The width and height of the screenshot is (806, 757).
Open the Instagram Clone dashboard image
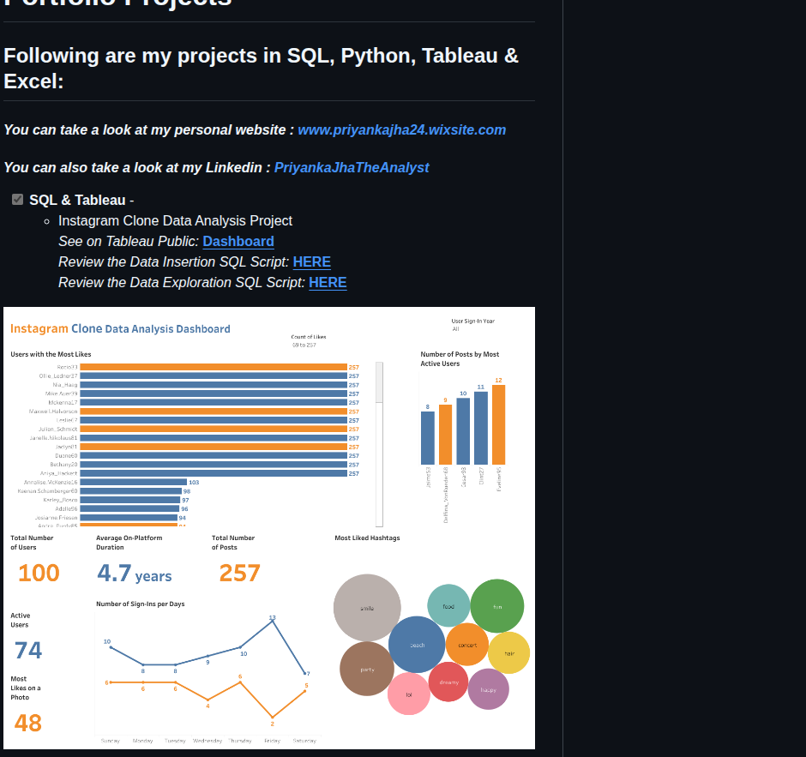click(269, 528)
